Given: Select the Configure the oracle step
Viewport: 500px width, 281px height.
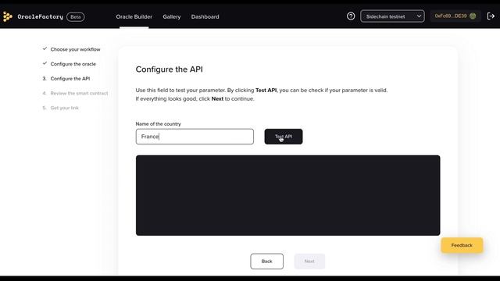Looking at the screenshot, I should click(73, 64).
